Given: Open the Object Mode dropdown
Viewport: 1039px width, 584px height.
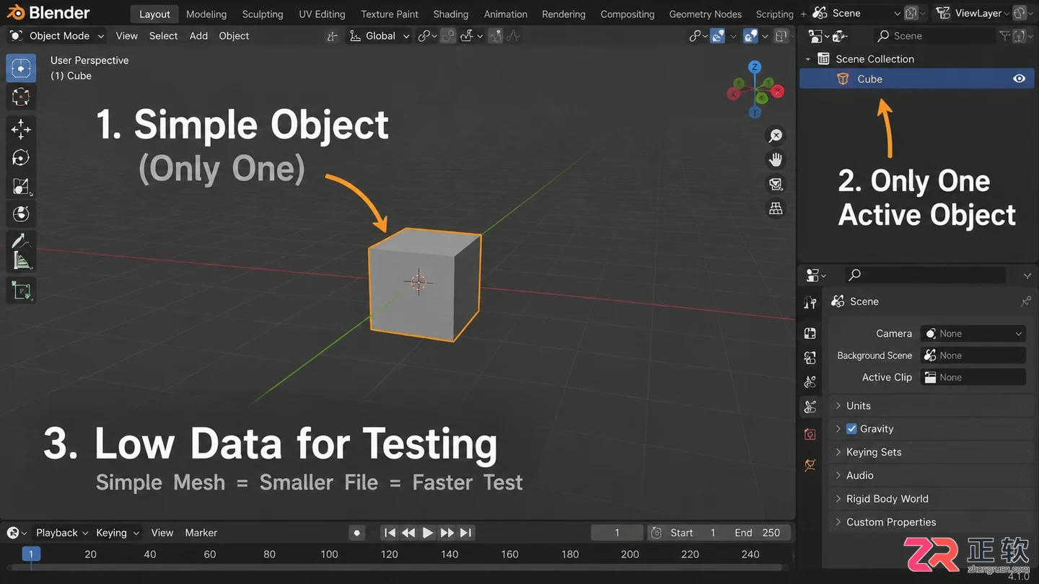Looking at the screenshot, I should [56, 36].
